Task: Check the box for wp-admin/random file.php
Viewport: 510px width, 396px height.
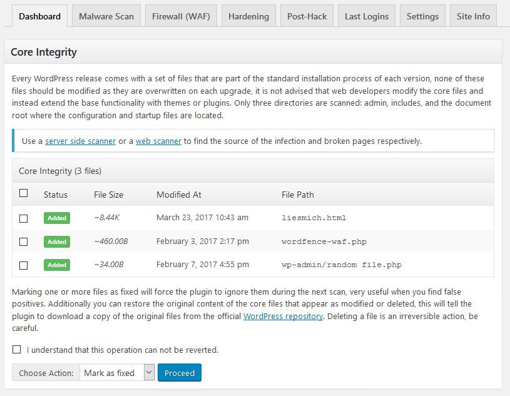Action: click(23, 265)
